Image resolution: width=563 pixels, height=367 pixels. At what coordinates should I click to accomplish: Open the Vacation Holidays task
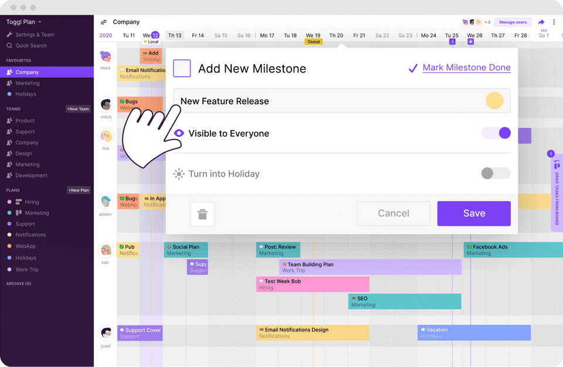[474, 333]
